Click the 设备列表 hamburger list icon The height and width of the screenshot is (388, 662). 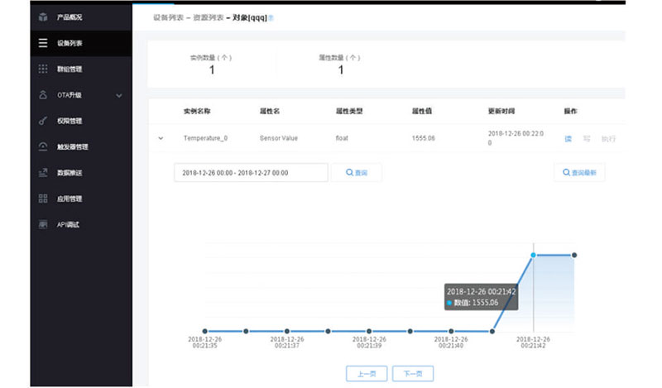(43, 43)
